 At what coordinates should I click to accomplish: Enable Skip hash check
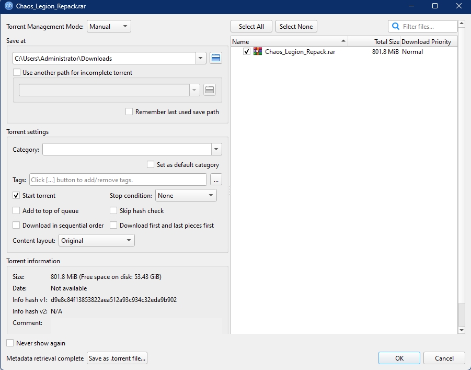point(113,210)
